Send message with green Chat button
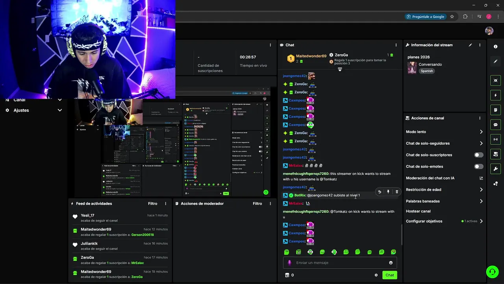 pyautogui.click(x=390, y=275)
